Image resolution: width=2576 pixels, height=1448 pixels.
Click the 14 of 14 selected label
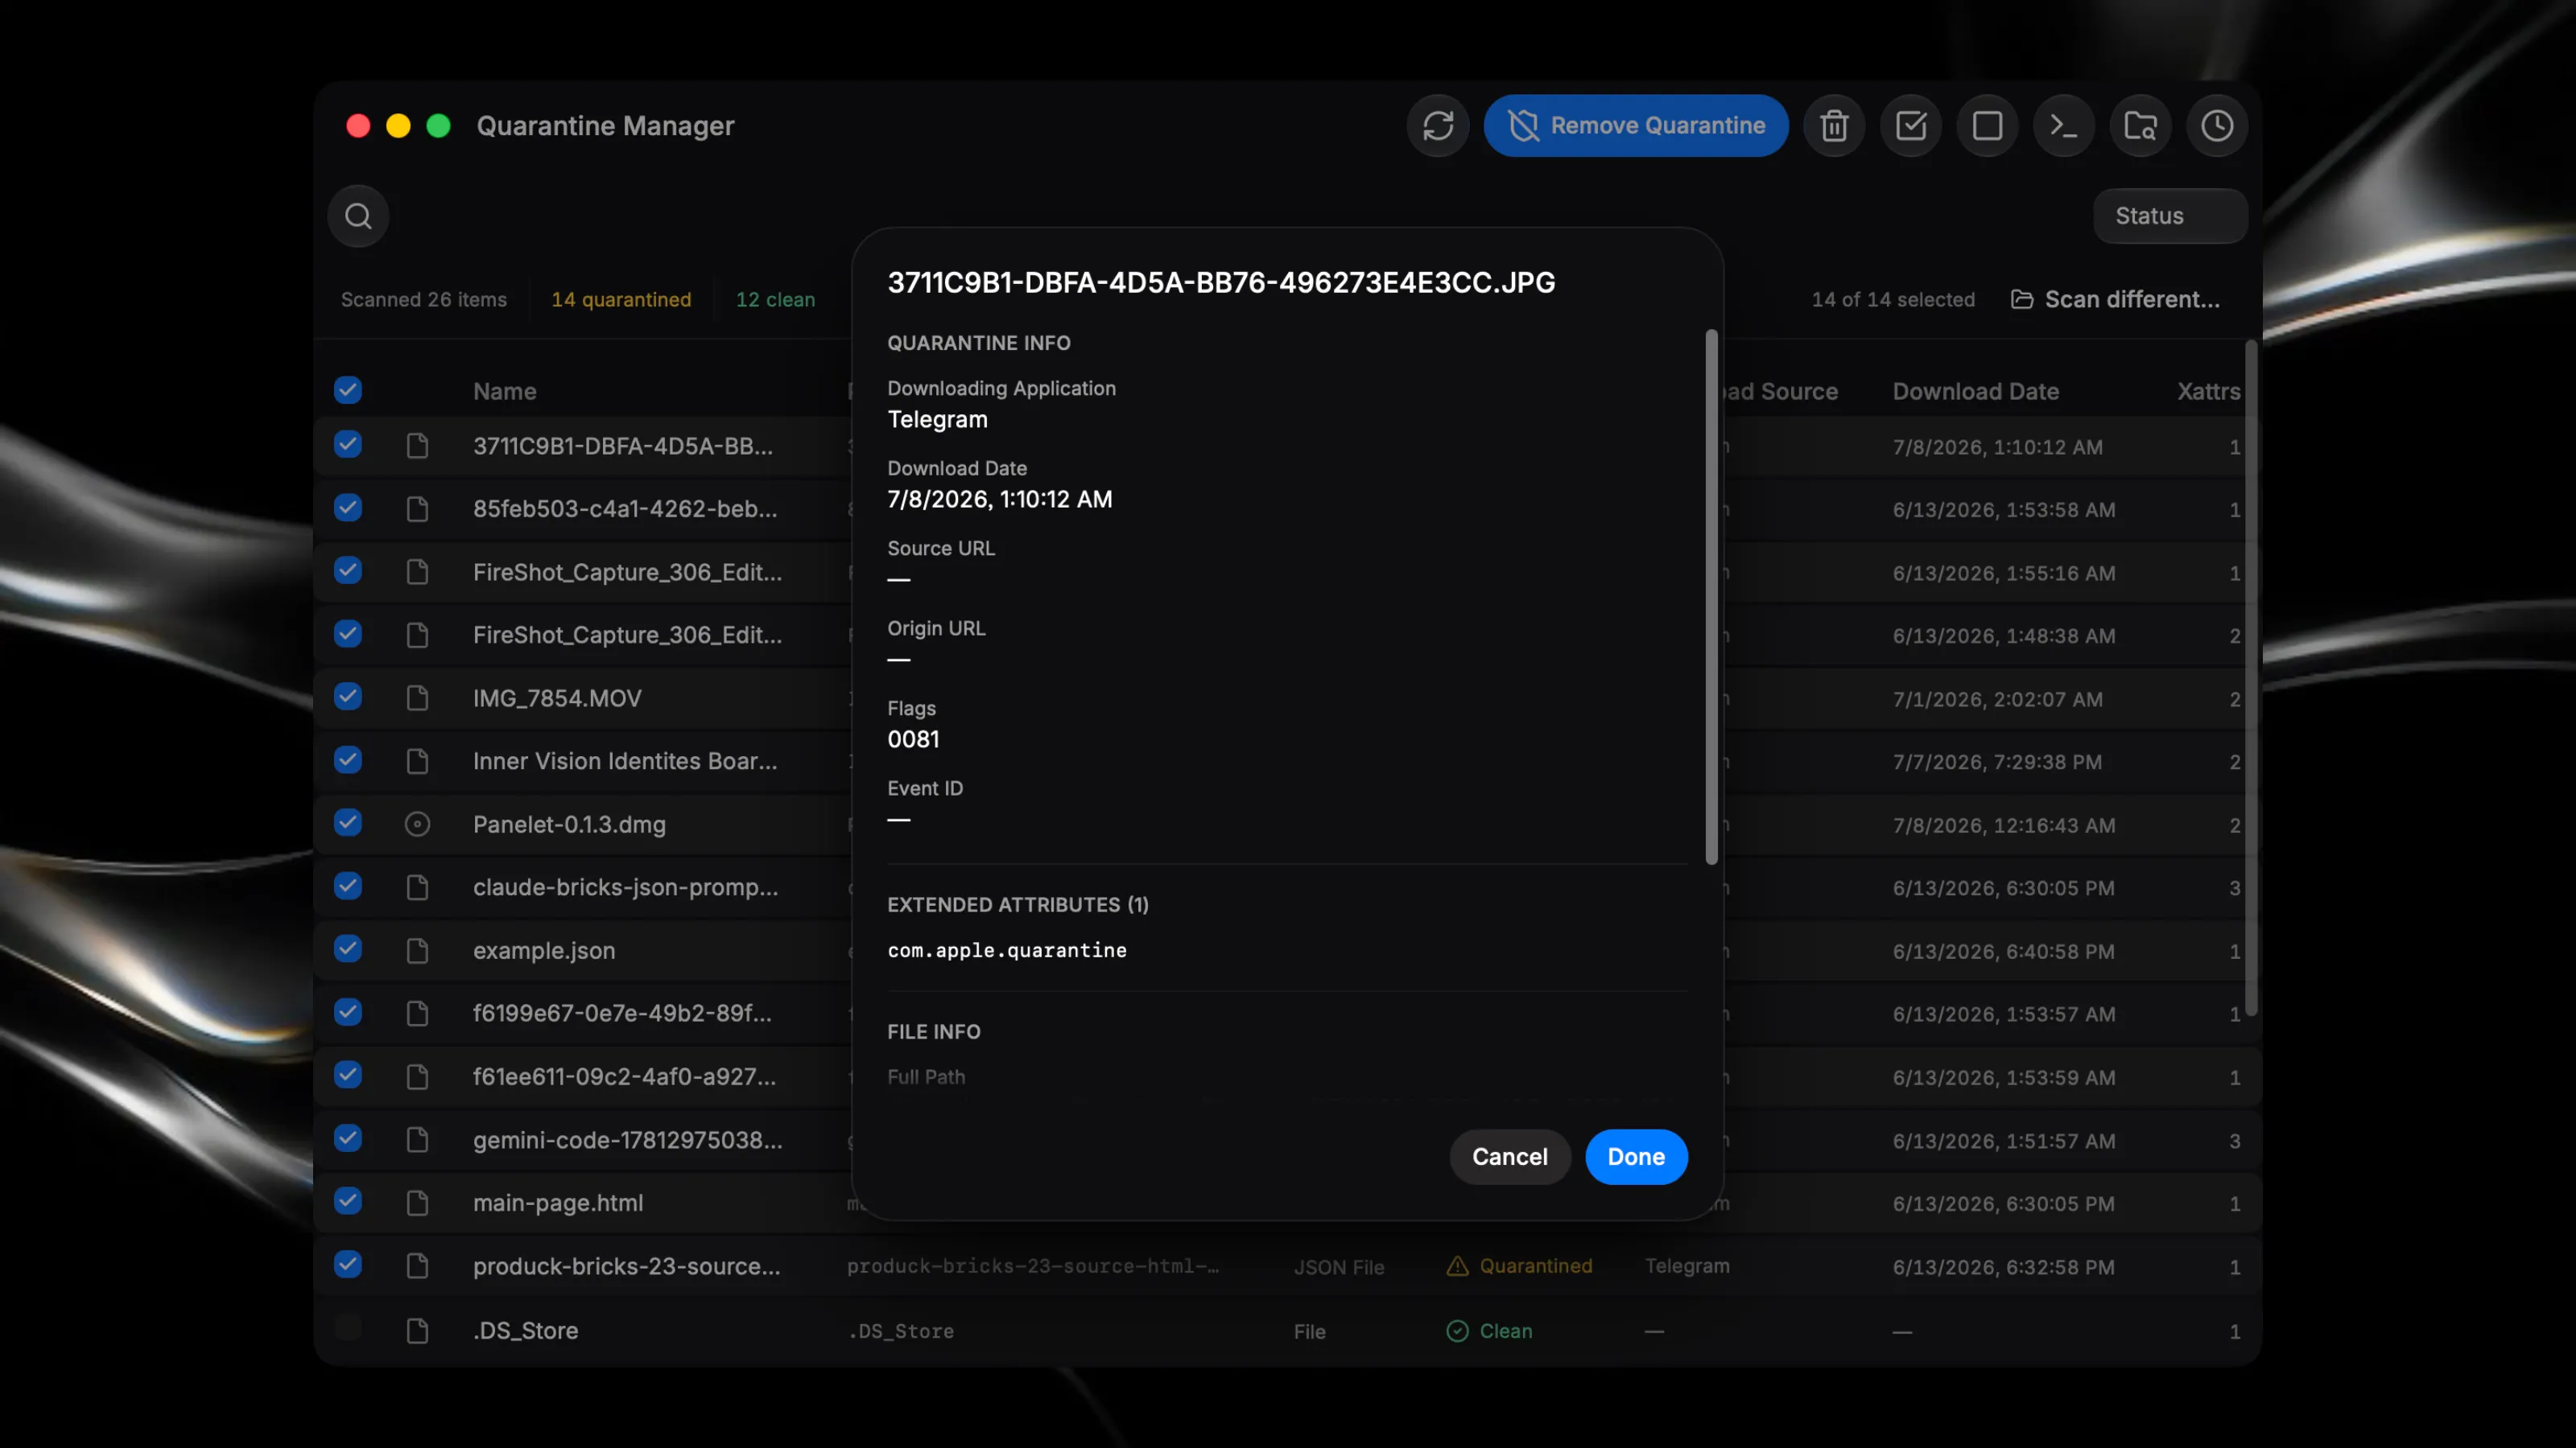coord(1893,300)
